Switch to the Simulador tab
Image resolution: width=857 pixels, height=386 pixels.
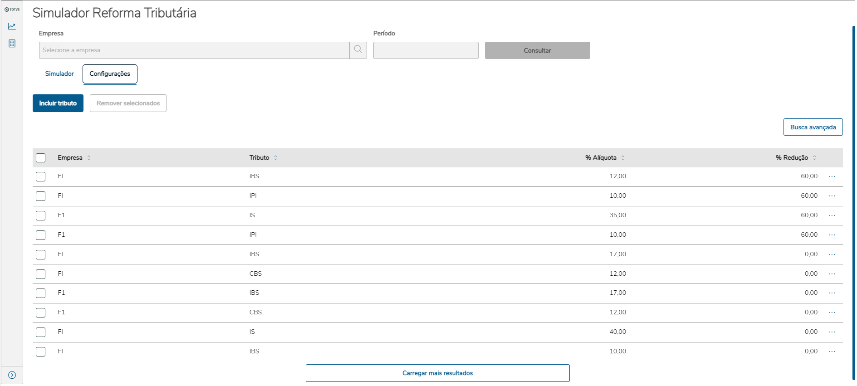[59, 74]
